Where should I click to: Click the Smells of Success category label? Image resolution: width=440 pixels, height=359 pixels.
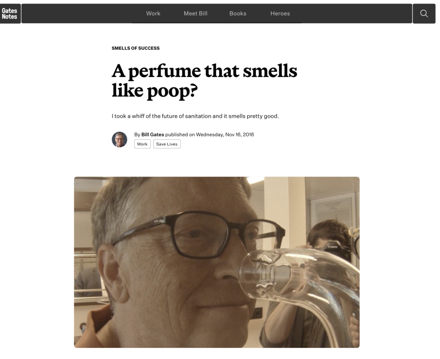pyautogui.click(x=135, y=48)
